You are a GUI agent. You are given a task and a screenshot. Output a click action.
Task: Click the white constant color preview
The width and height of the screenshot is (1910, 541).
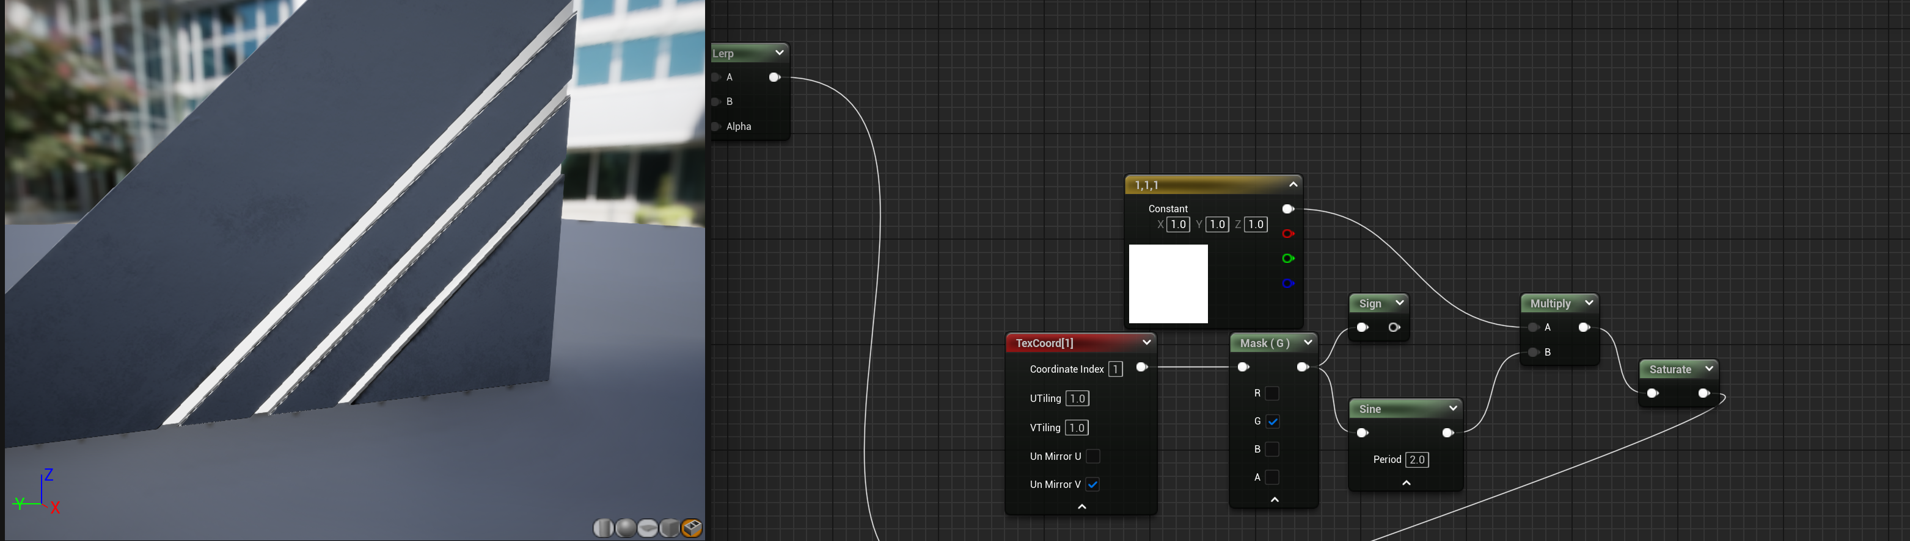(x=1168, y=284)
